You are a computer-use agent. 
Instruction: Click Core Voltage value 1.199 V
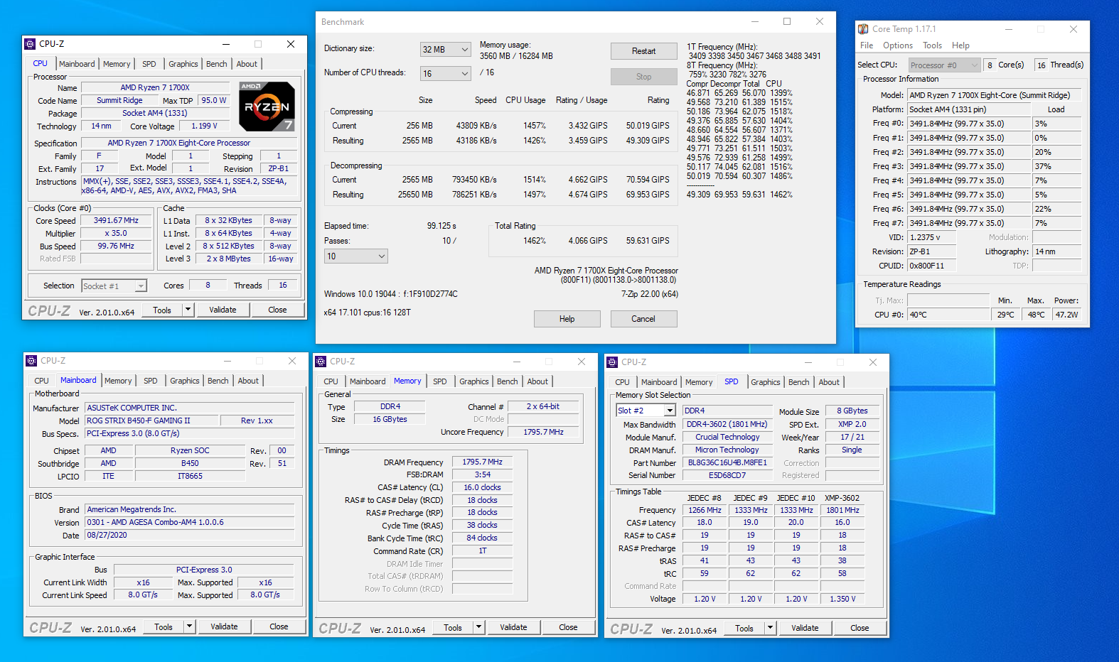204,126
